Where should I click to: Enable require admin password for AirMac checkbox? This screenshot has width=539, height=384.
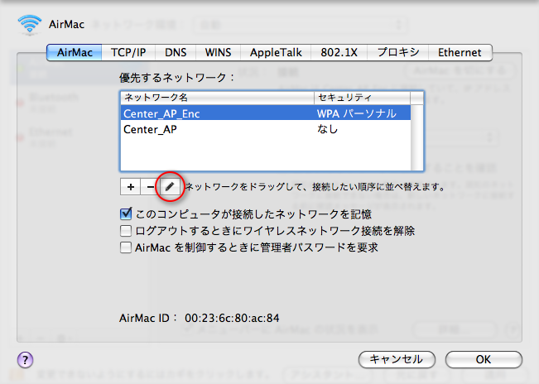pos(126,247)
